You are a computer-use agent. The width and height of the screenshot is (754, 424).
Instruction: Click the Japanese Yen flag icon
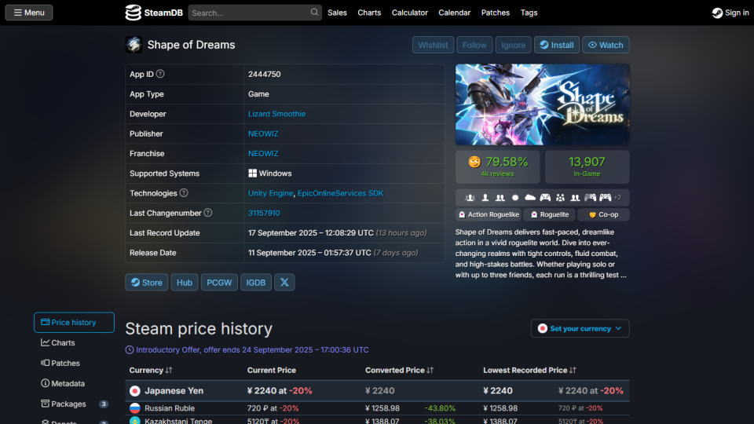click(135, 391)
